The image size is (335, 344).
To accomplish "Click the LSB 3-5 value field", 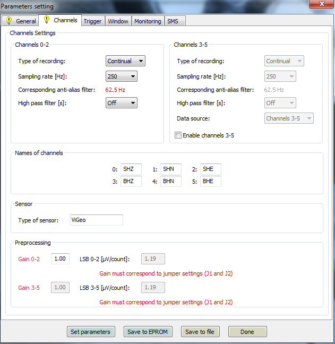I will pos(153,287).
